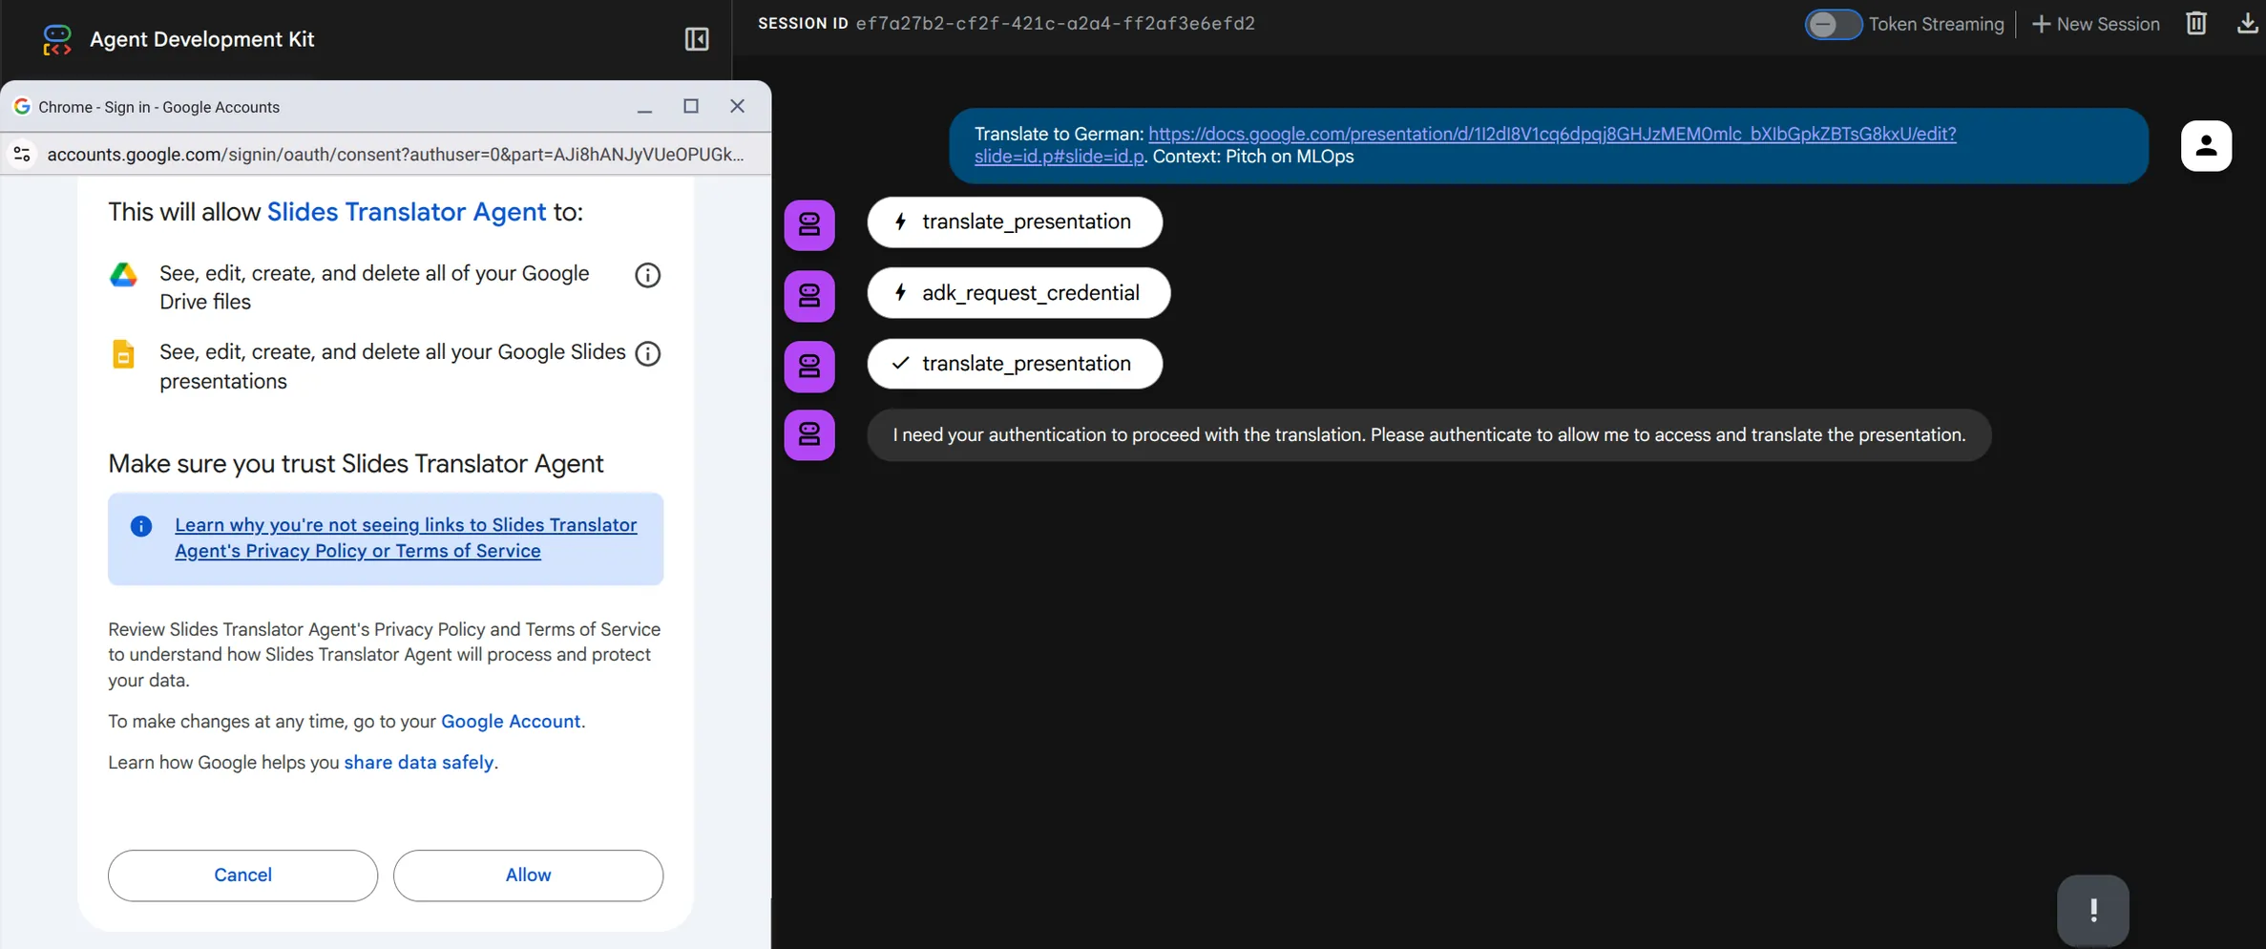Click the Google favicon in popup title bar
Image resolution: width=2266 pixels, height=949 pixels.
pyautogui.click(x=22, y=106)
